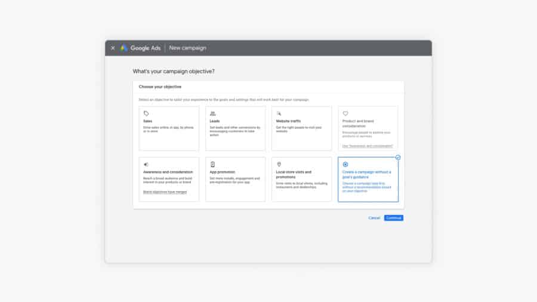
Task: Select the Sales objective card
Action: tap(169, 128)
